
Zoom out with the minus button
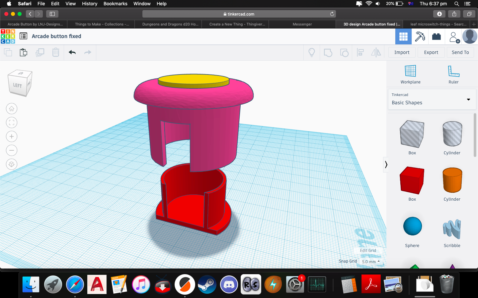[12, 150]
